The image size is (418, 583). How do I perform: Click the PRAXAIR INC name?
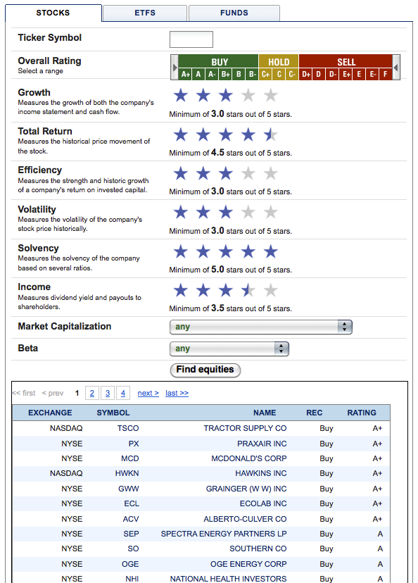[262, 444]
